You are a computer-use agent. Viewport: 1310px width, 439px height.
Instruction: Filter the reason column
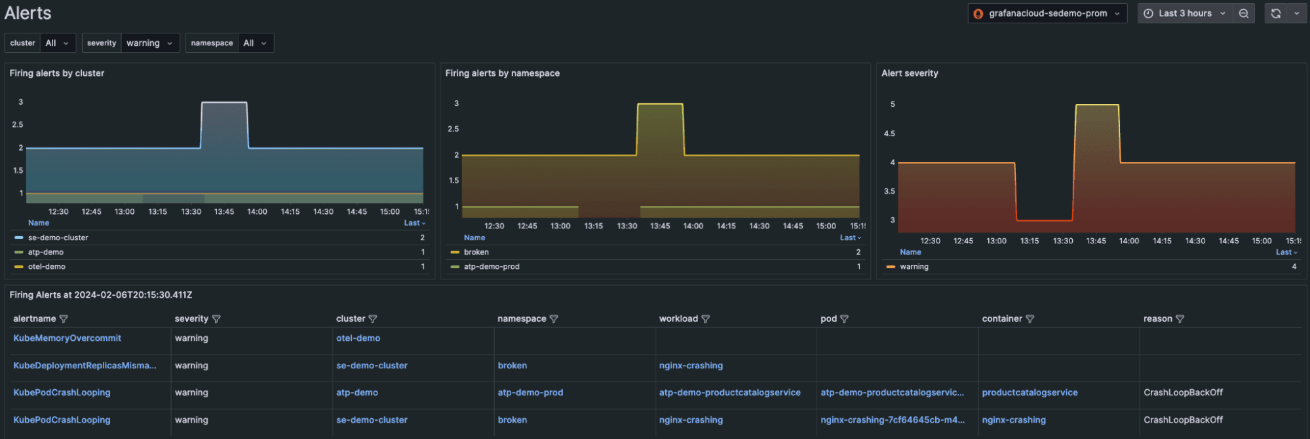click(1180, 319)
